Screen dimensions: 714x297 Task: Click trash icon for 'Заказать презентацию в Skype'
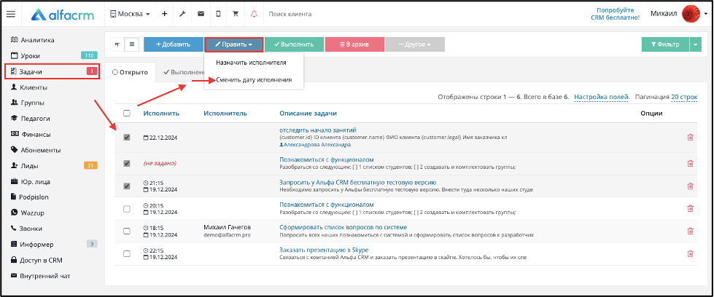coord(691,254)
